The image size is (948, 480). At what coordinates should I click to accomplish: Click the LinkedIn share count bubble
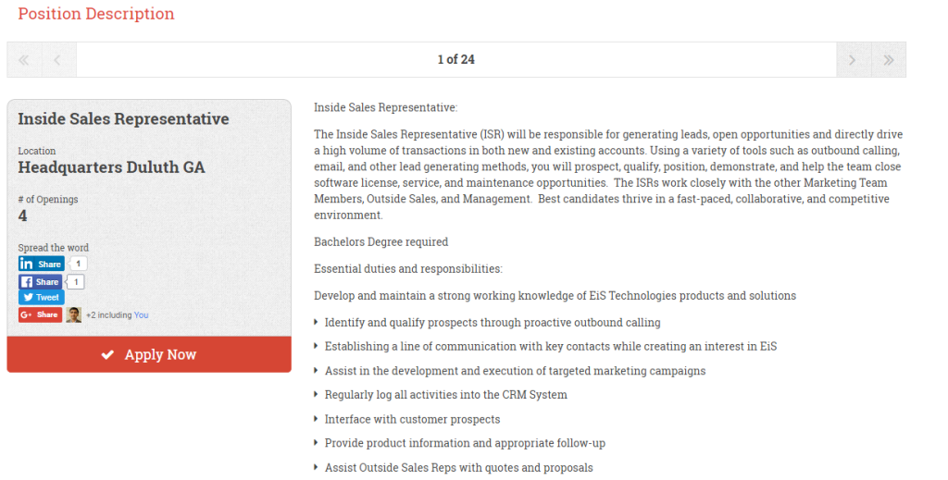(x=78, y=264)
